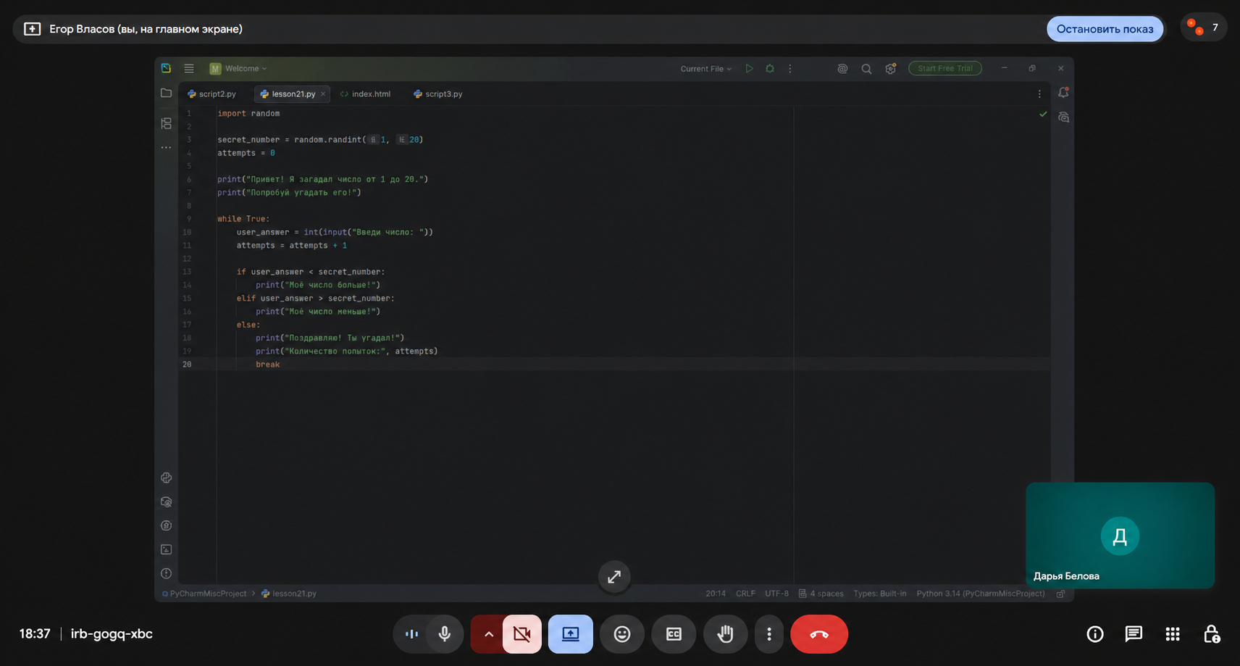
Task: Open the activities grid icon
Action: (1173, 634)
